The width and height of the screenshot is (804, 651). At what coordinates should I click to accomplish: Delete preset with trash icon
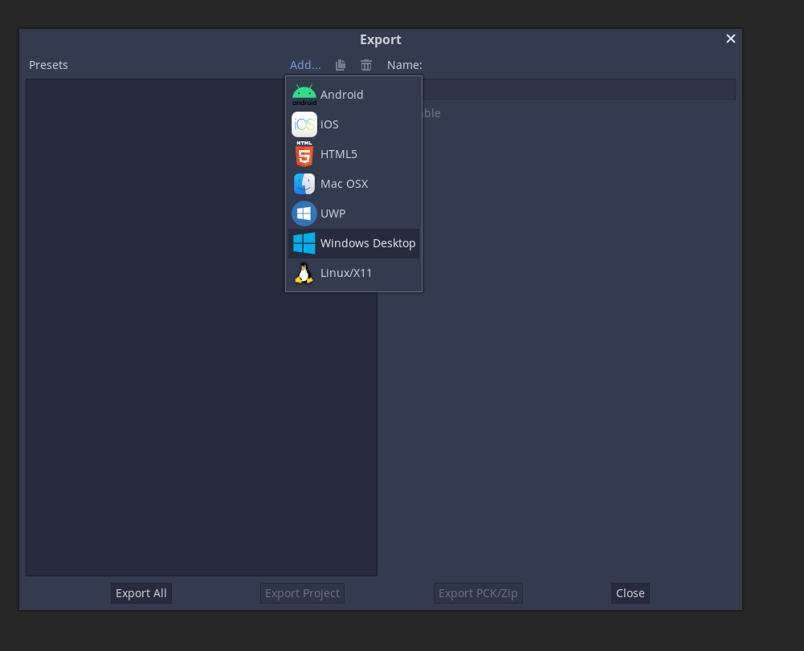[x=366, y=65]
